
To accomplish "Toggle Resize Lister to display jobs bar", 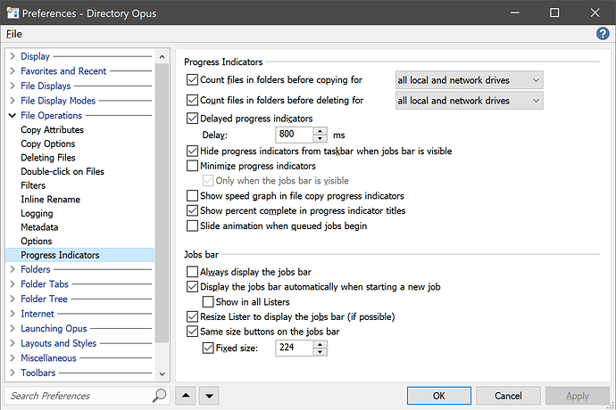I will 192,316.
